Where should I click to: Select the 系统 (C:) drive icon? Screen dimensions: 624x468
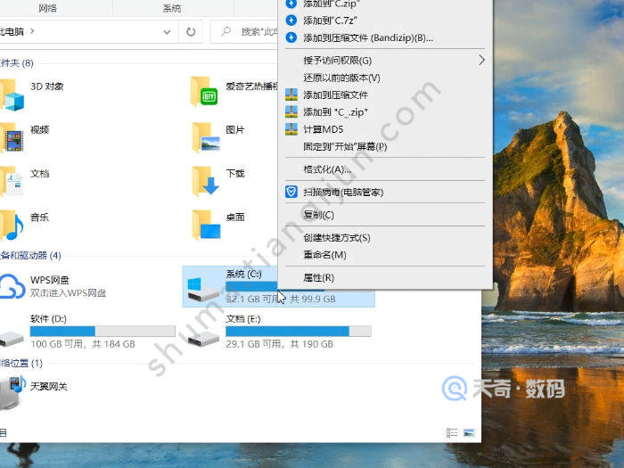click(x=203, y=289)
